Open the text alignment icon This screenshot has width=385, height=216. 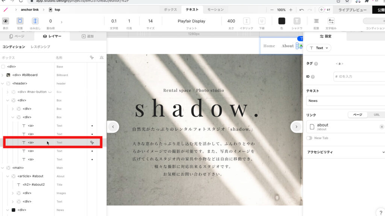pyautogui.click(x=316, y=21)
